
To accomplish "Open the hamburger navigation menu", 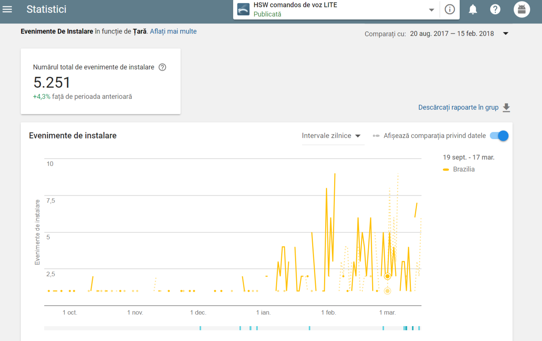I will tap(7, 9).
